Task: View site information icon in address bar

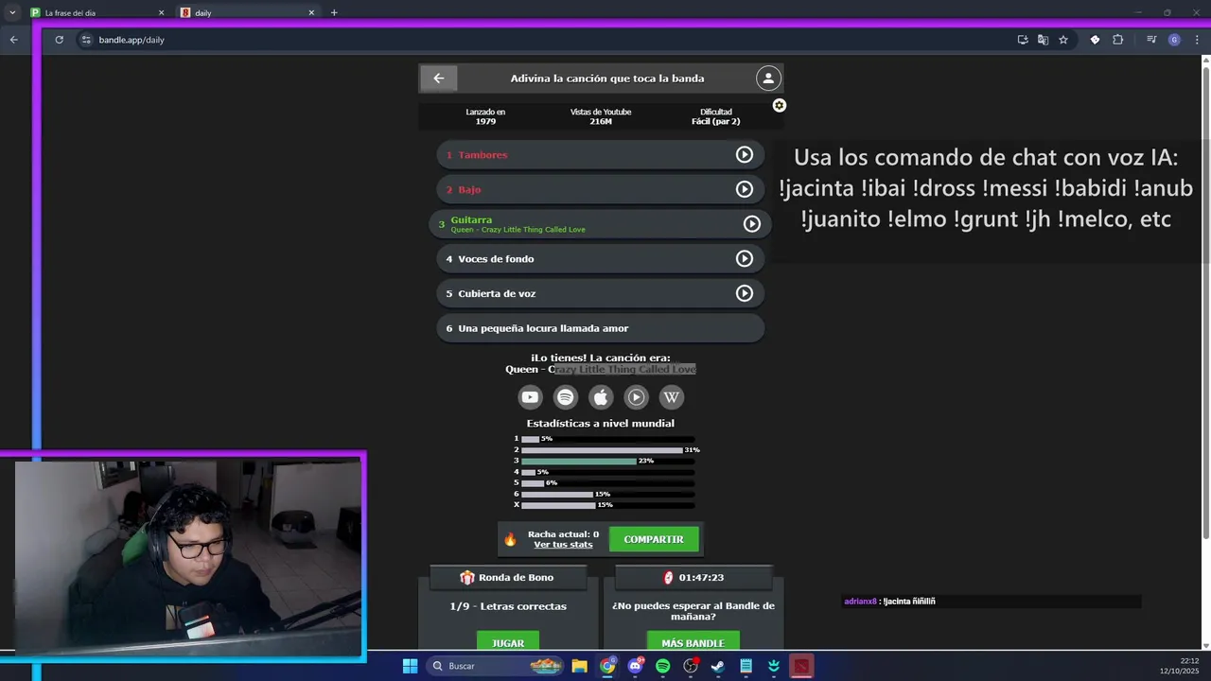Action: [x=86, y=40]
